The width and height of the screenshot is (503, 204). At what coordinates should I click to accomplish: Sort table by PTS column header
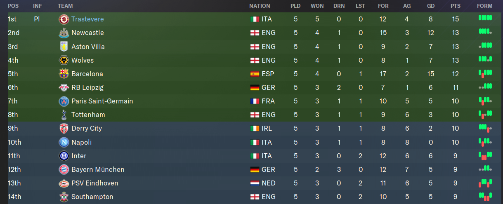(456, 6)
